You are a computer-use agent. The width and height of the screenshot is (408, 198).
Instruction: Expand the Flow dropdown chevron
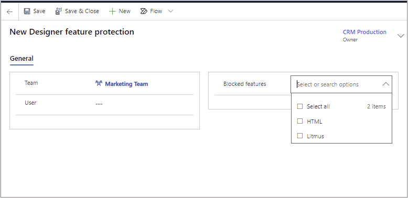(x=170, y=11)
